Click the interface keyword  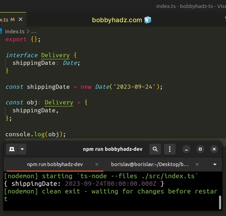(22, 55)
